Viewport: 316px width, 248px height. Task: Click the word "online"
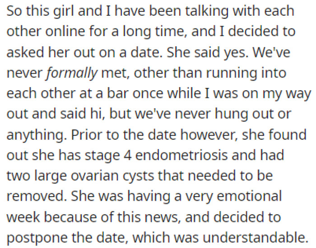pyautogui.click(x=65, y=32)
